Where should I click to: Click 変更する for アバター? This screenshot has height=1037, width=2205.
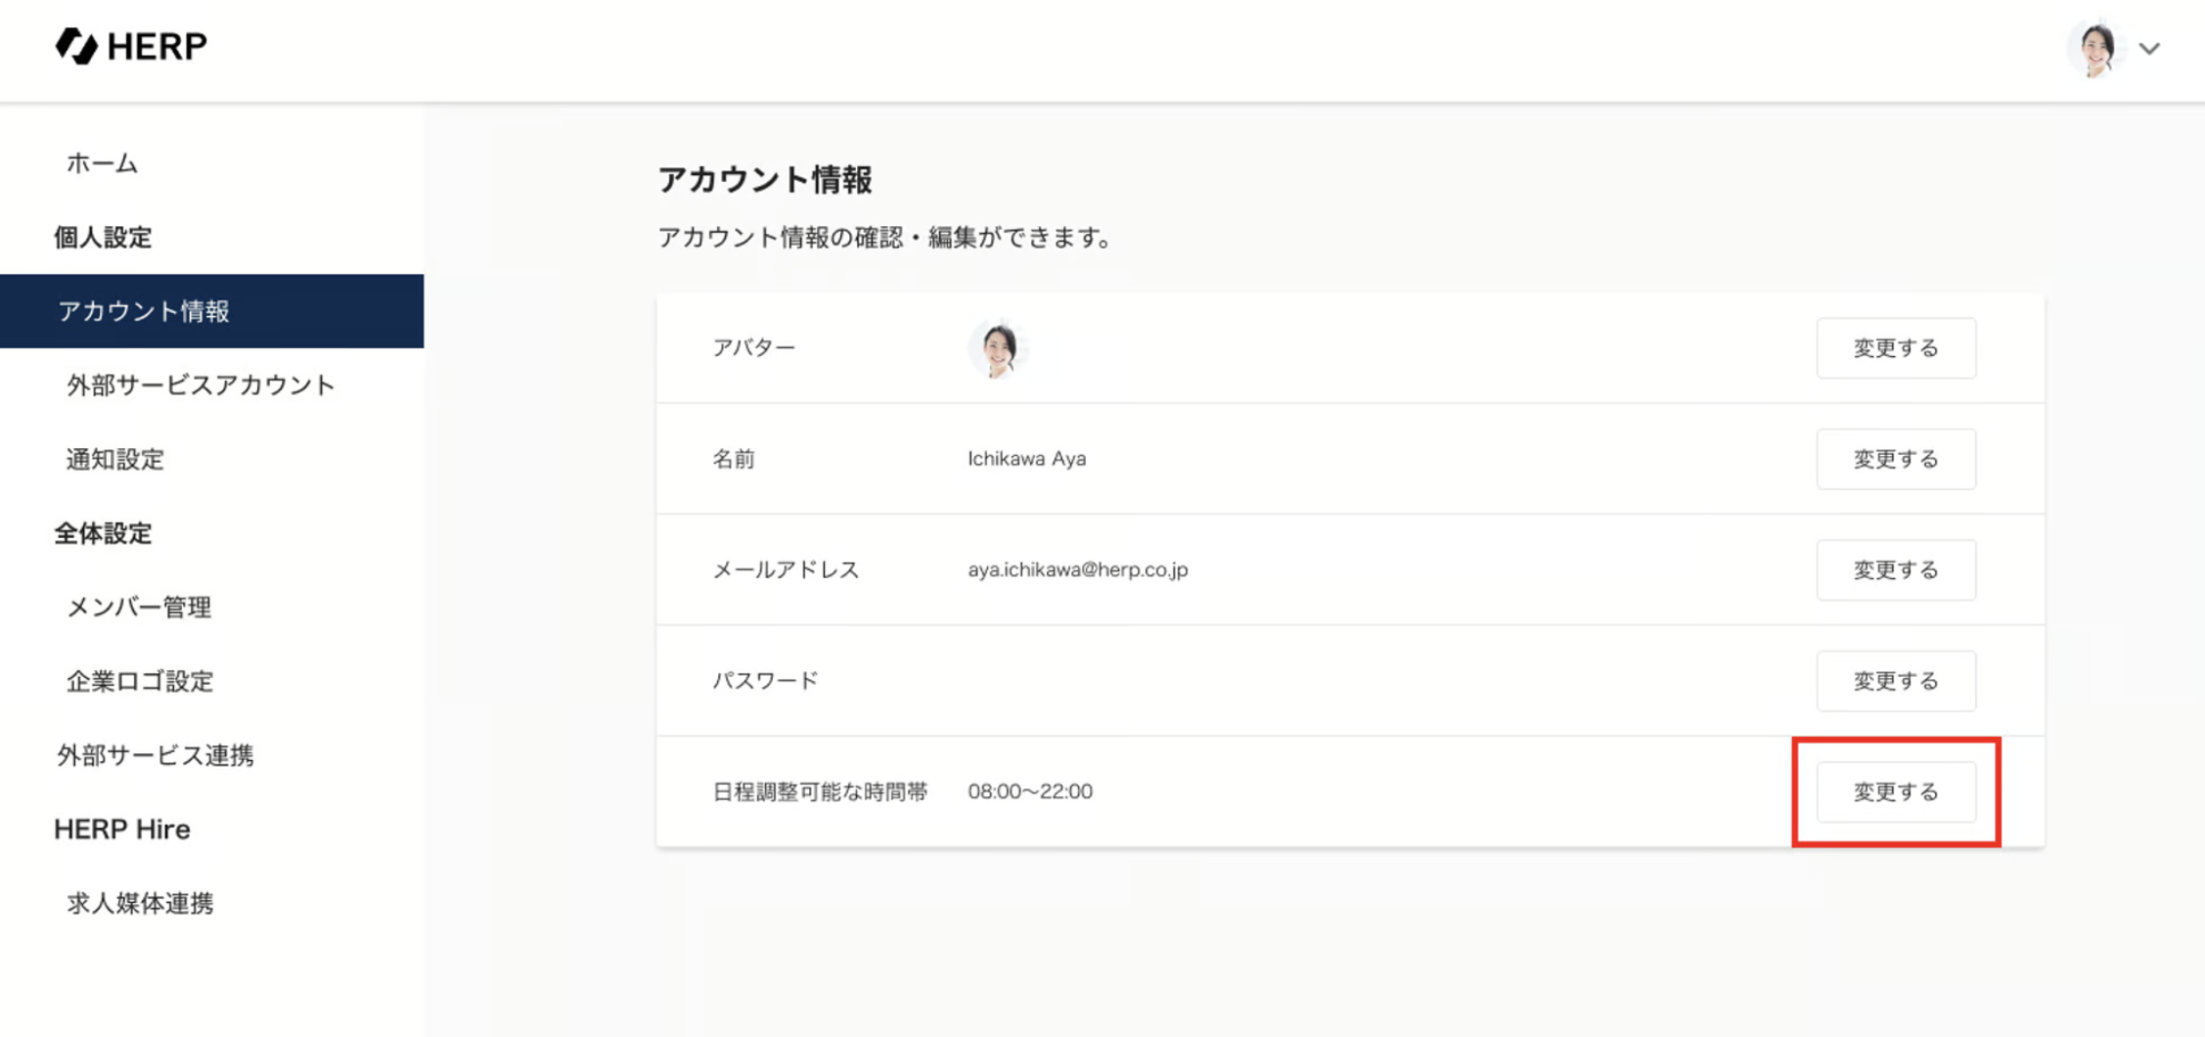1895,348
